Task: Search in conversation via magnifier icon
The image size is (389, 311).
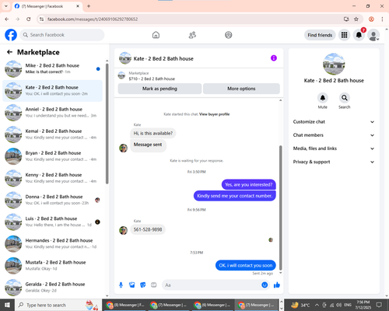Action: [345, 98]
